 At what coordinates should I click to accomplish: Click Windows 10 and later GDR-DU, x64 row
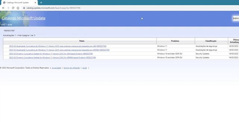pos(170,54)
